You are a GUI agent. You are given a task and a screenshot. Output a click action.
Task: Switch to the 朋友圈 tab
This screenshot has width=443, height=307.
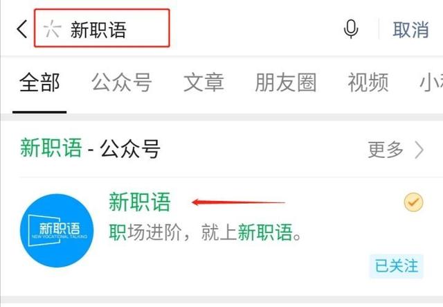(x=286, y=82)
